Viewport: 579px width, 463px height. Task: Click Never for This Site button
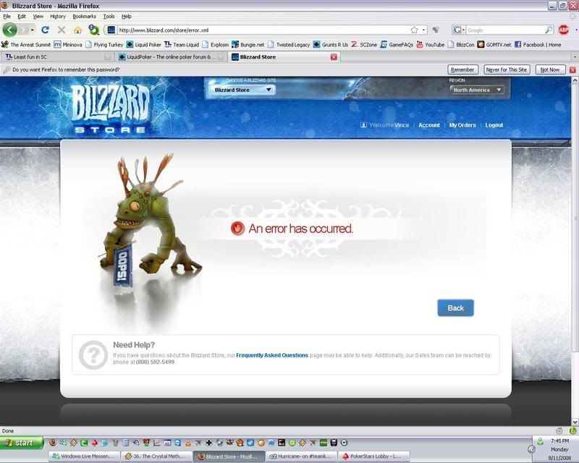coord(506,69)
